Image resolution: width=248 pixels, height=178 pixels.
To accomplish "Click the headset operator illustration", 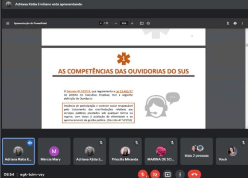I will click(162, 105).
